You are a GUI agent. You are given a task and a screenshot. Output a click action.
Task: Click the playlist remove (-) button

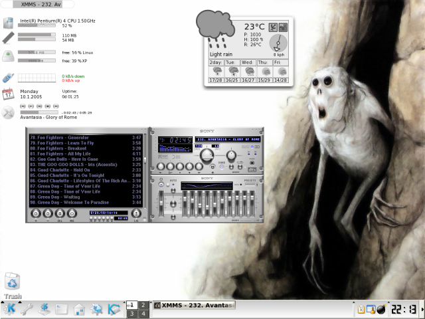pos(48,213)
